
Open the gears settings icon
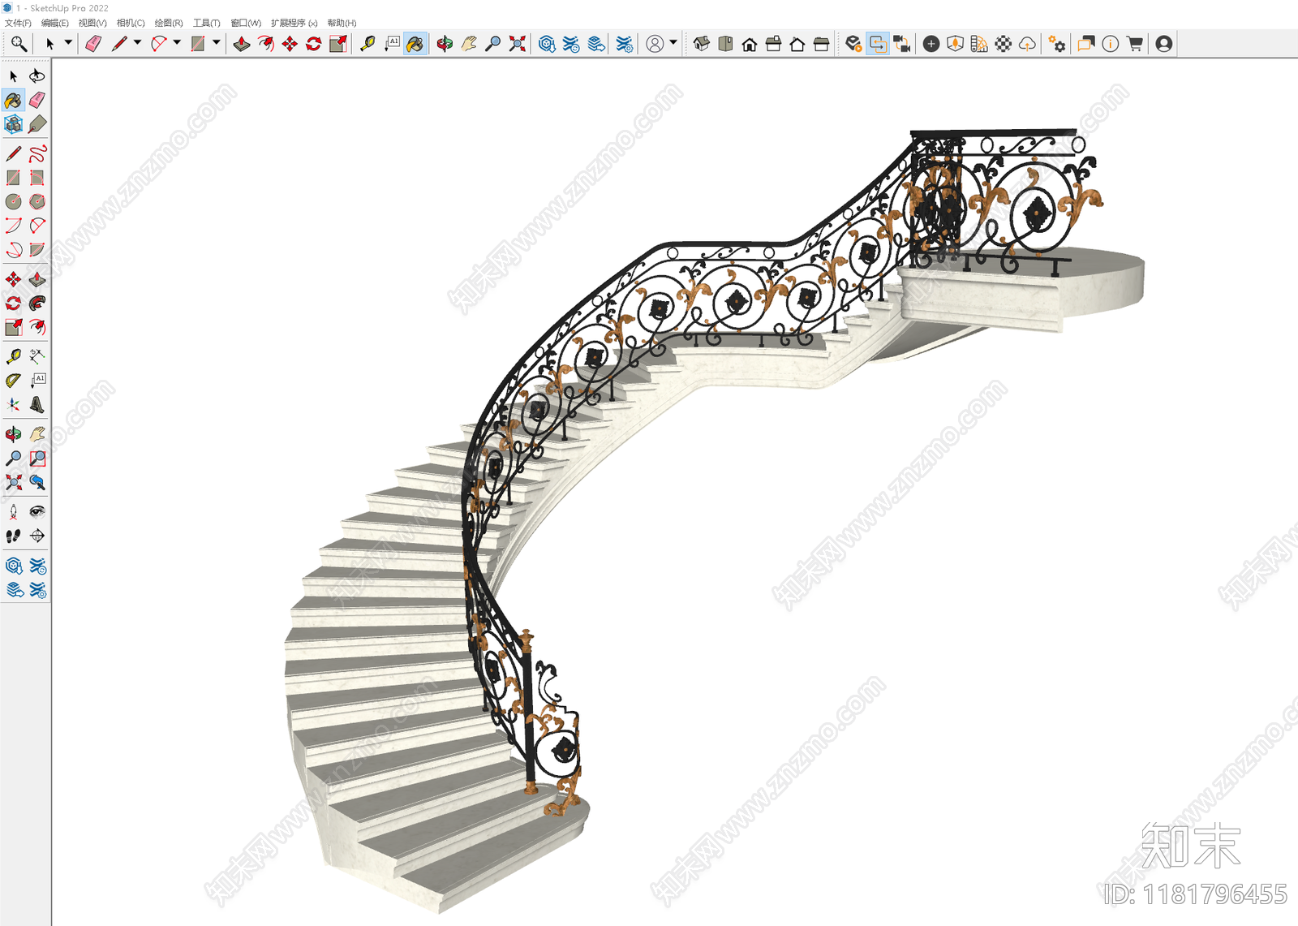(x=1057, y=44)
